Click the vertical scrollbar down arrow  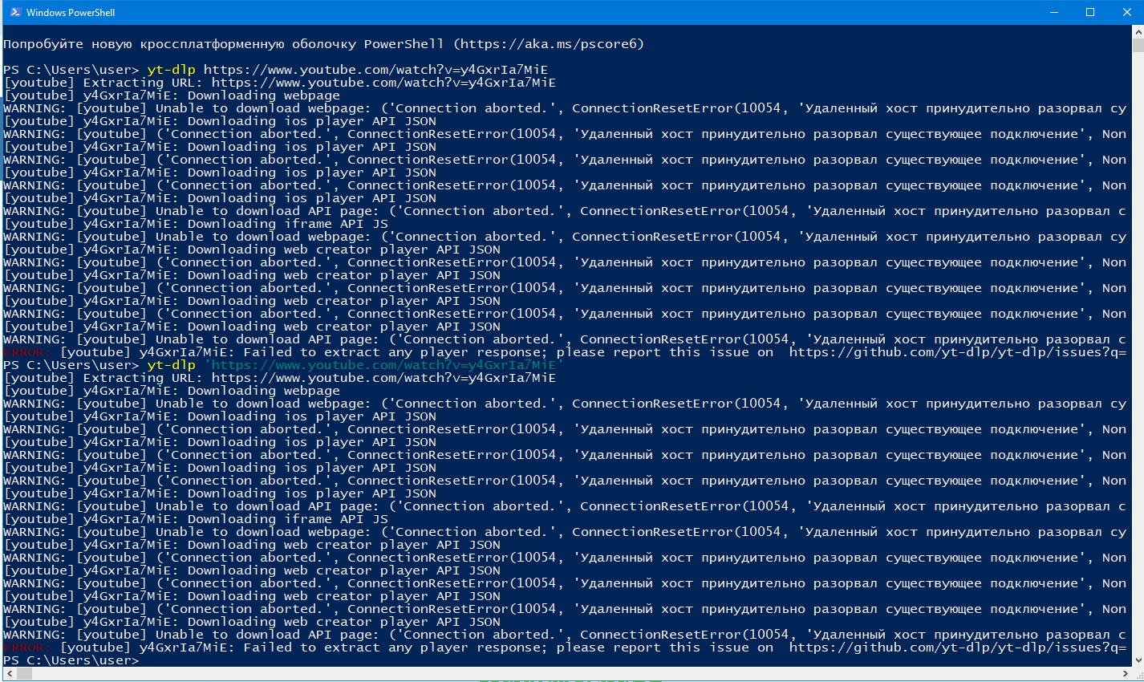click(1138, 660)
